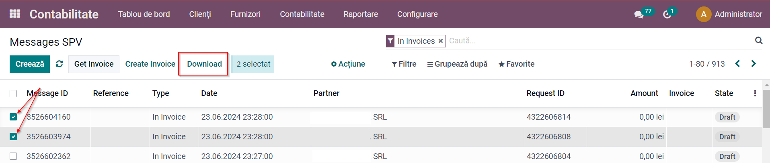Click the Draft state in row 3526603974
This screenshot has height=163, width=770.
coord(727,137)
